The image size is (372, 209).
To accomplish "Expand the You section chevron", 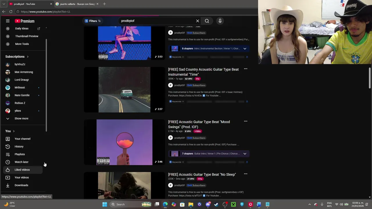I will point(14,131).
